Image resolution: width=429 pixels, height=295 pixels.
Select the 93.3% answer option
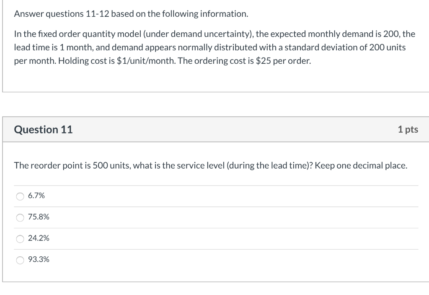point(19,260)
